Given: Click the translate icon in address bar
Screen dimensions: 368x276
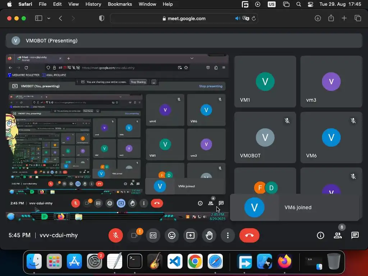Looking at the screenshot, I should tap(246, 18).
